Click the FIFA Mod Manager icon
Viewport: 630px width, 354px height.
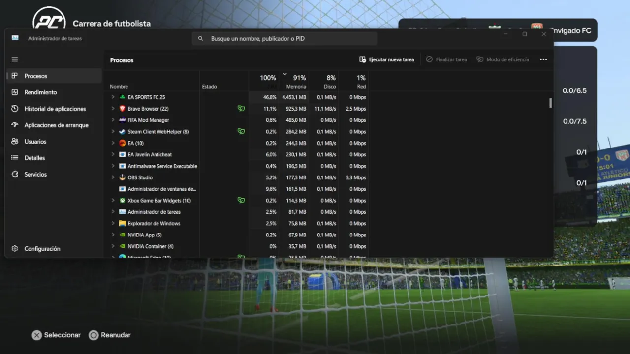[x=122, y=120]
